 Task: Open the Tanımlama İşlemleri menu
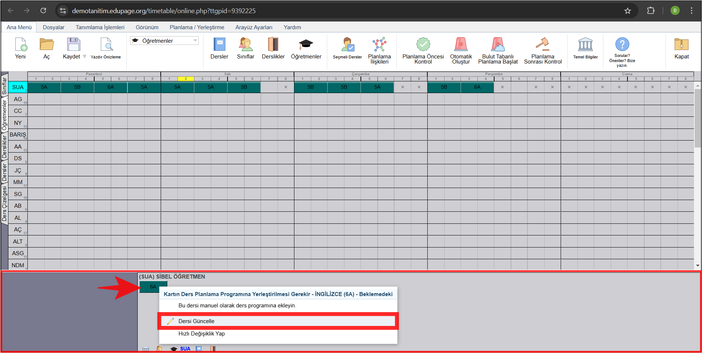coord(100,27)
